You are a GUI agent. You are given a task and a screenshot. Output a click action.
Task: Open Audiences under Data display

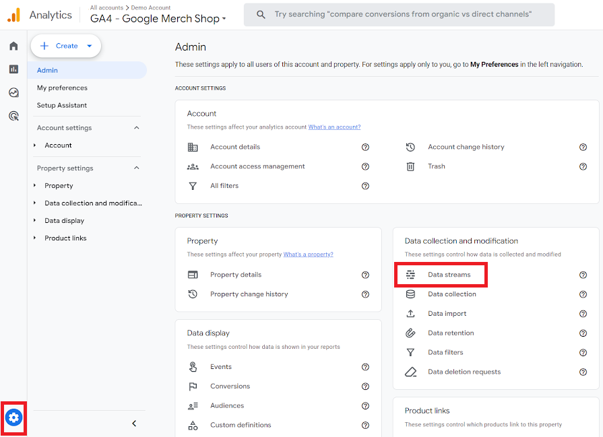point(227,405)
